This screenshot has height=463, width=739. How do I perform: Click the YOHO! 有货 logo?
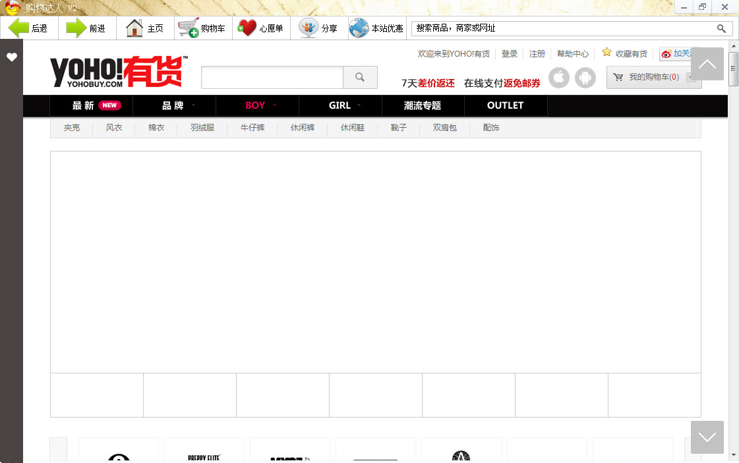[x=118, y=72]
